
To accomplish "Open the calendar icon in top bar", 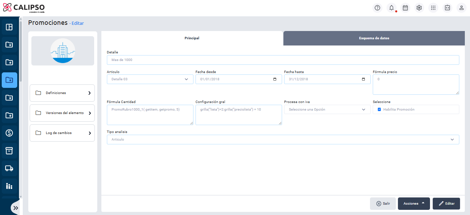I will [406, 8].
